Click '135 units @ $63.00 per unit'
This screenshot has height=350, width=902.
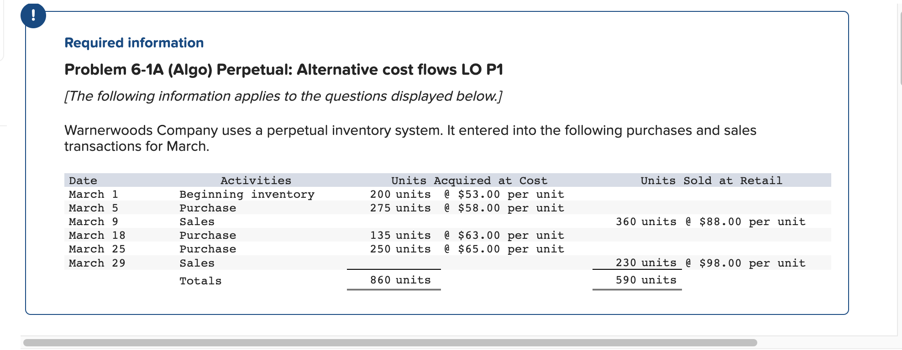(467, 235)
